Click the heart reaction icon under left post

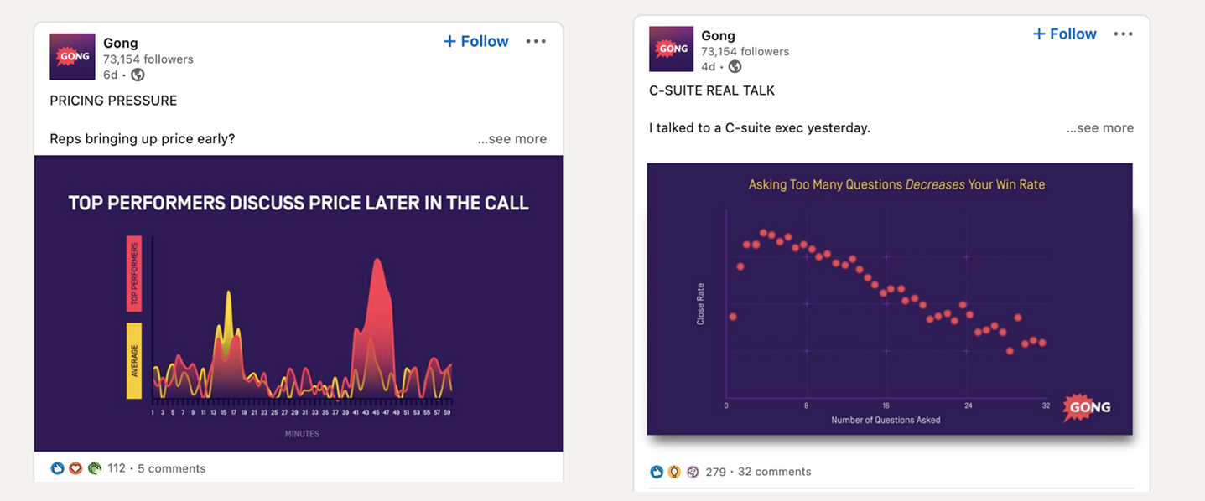75,468
